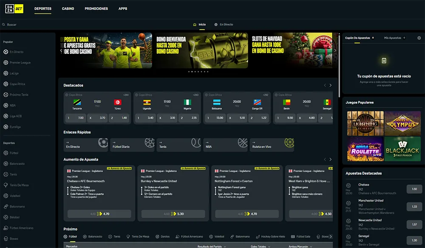This screenshot has width=425, height=248.
Task: Switch to En Directo top tab
Action: click(x=224, y=25)
